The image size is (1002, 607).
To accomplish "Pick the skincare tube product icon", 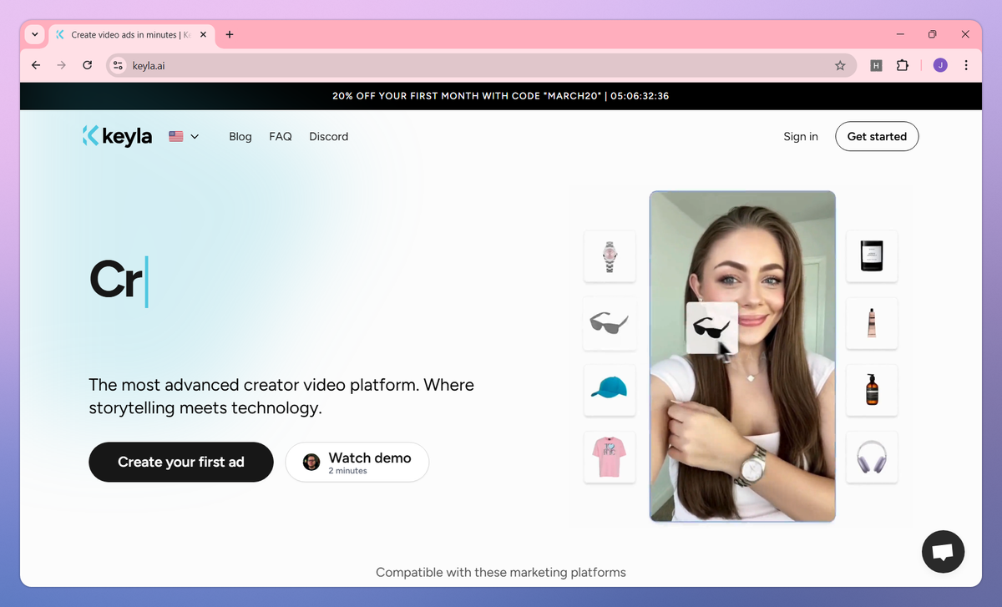I will 872,324.
